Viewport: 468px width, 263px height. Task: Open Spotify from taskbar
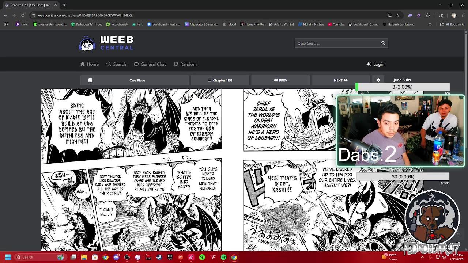tap(223, 257)
